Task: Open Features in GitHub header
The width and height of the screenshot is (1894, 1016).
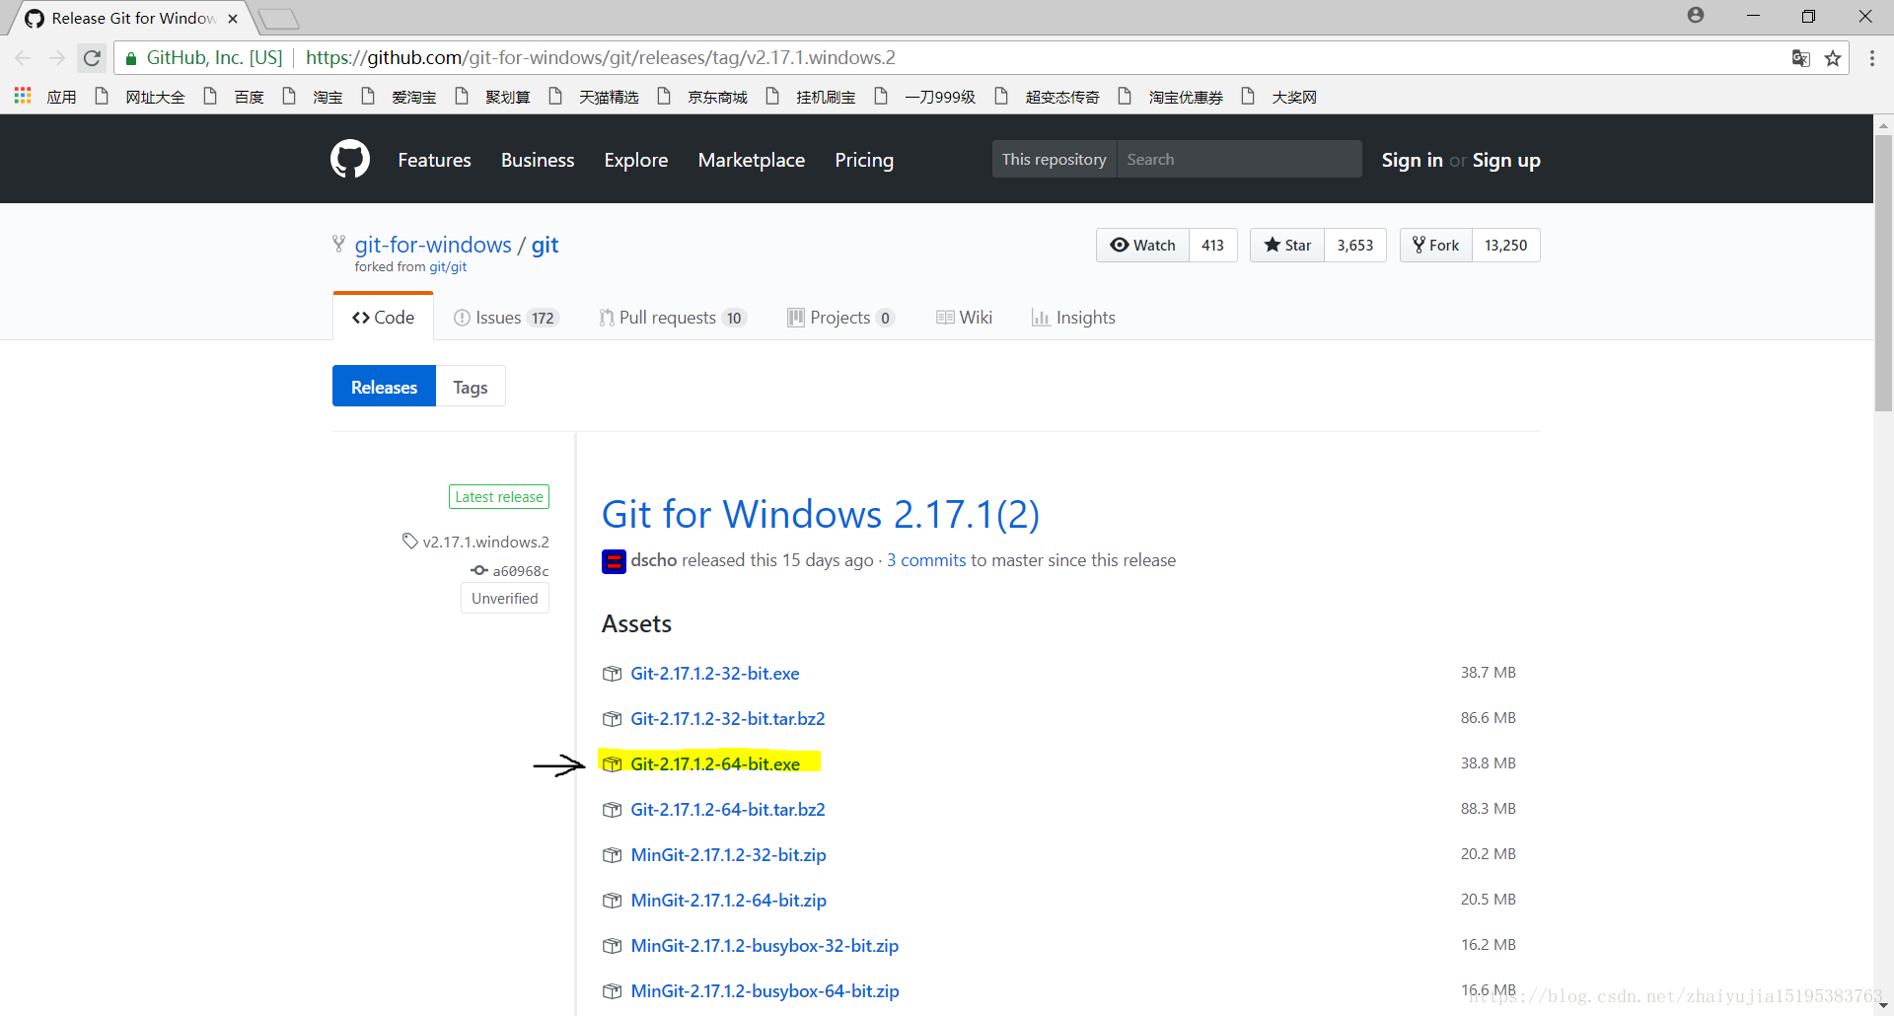Action: point(434,160)
